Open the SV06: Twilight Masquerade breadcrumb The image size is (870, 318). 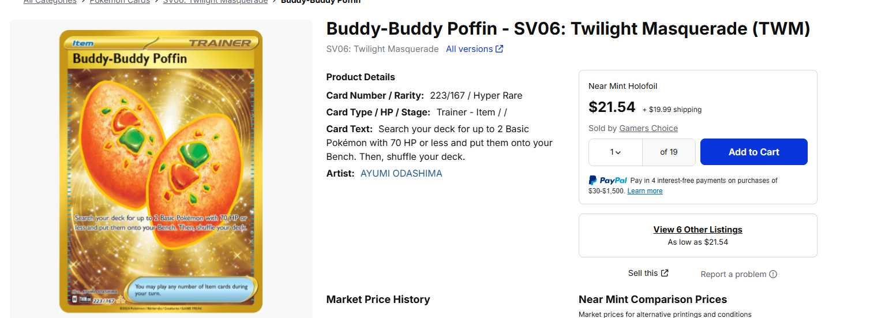point(215,2)
